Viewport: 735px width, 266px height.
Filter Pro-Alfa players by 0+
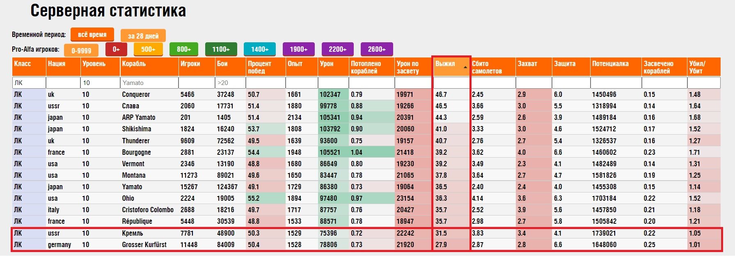point(116,49)
